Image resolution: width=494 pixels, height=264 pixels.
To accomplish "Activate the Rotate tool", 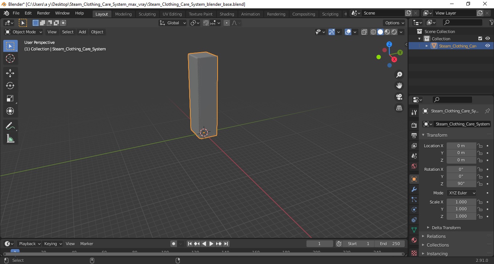I will 10,86.
